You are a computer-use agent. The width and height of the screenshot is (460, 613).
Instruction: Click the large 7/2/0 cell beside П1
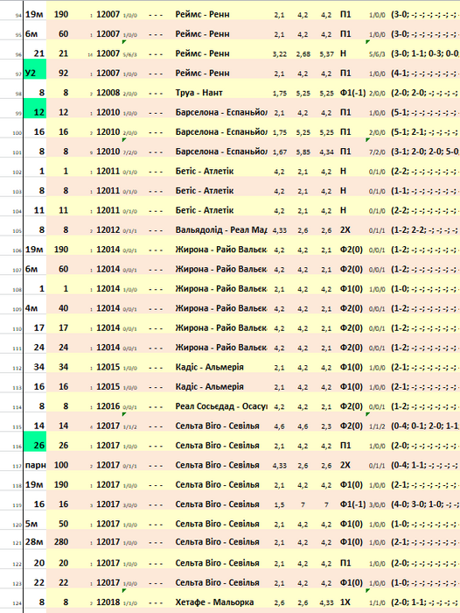tap(377, 152)
